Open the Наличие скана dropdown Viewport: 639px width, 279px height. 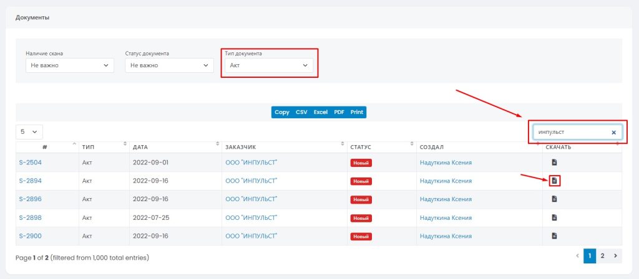tap(69, 65)
